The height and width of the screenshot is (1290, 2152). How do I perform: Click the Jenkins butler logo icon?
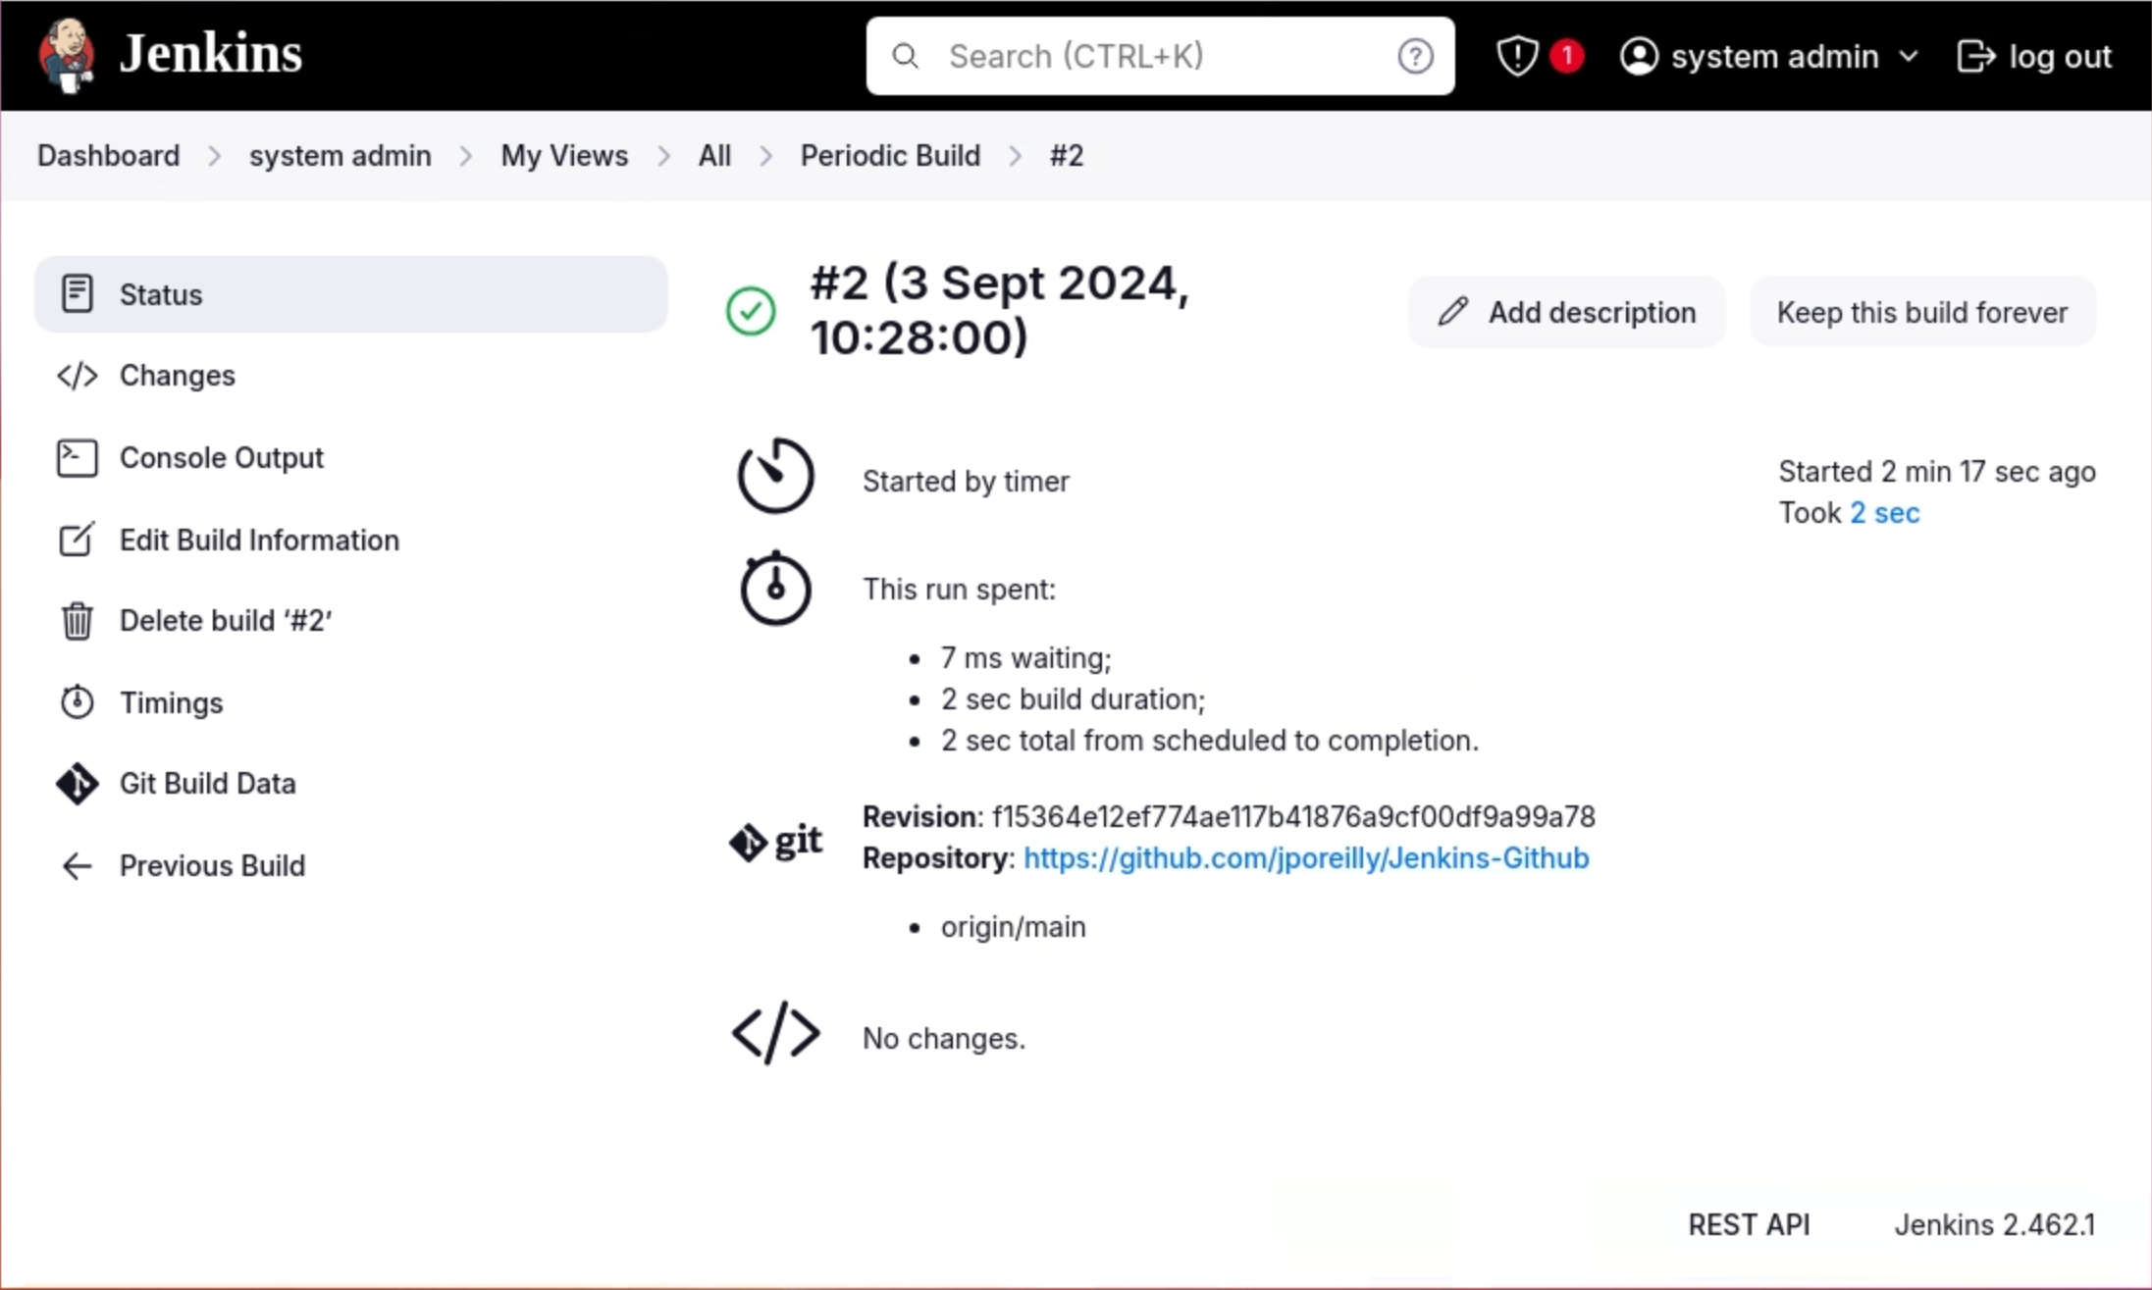(x=67, y=55)
